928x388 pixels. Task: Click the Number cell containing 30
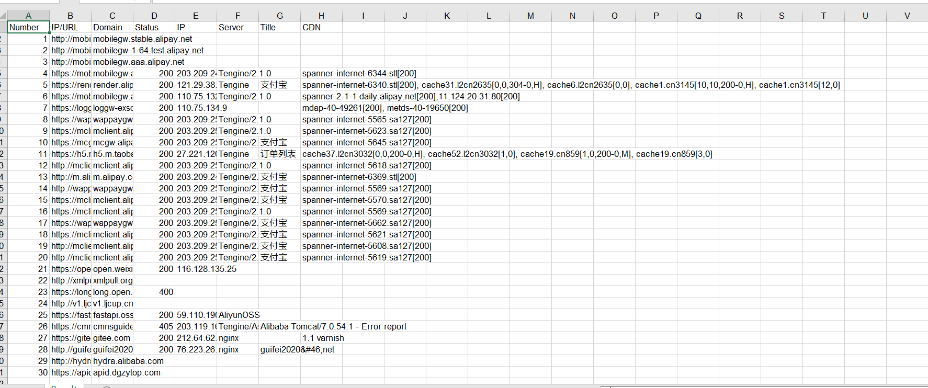28,372
